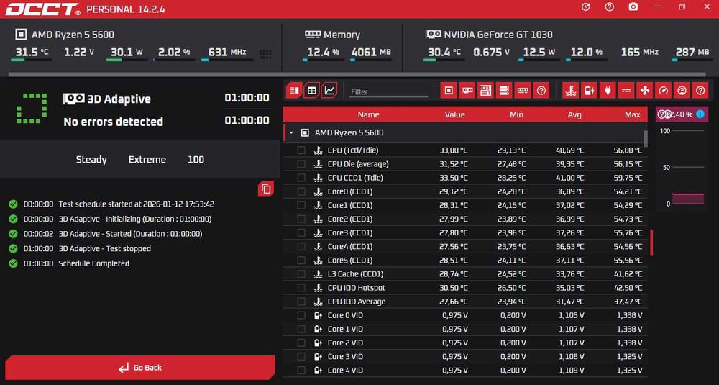The height and width of the screenshot is (385, 719).
Task: Filter sensors by voltage battery icon
Action: click(x=589, y=91)
